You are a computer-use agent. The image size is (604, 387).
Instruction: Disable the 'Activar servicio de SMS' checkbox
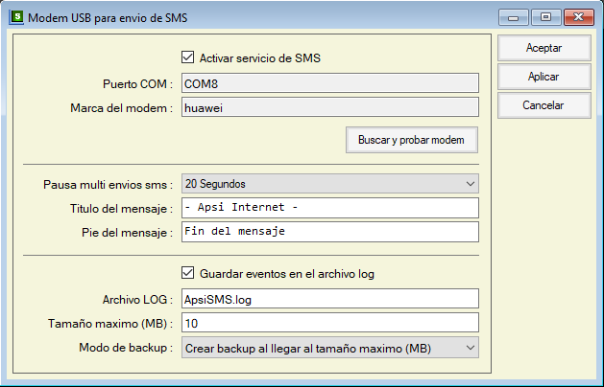point(187,57)
